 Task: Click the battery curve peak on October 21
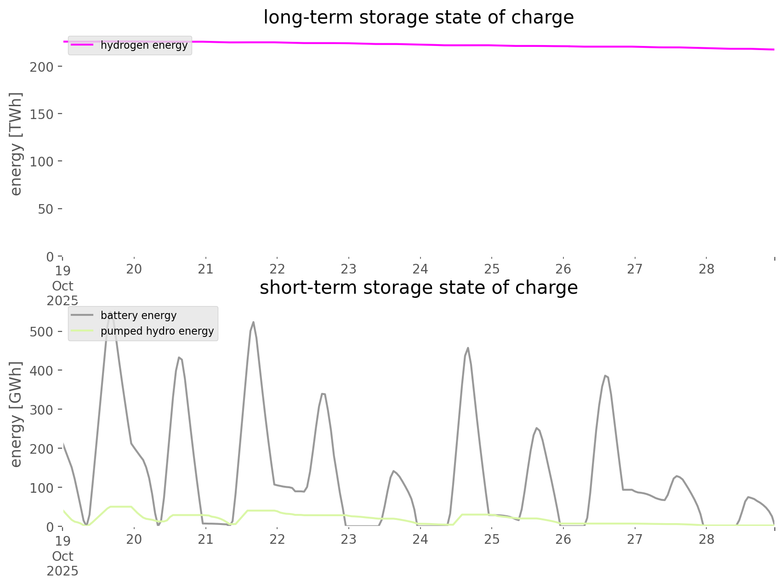(253, 322)
